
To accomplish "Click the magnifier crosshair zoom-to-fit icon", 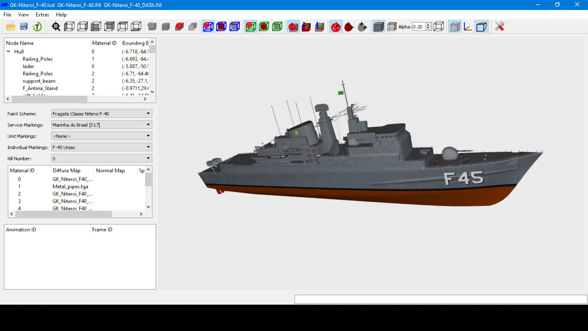I will (56, 27).
